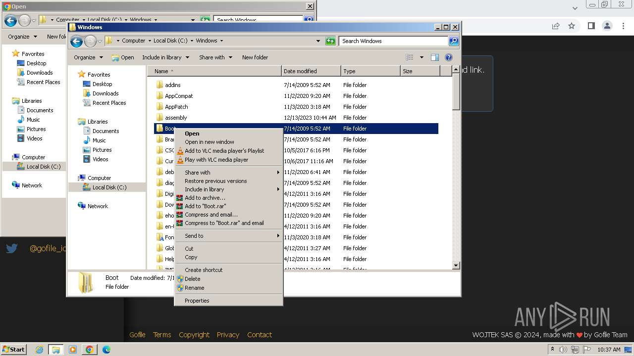Bookmark this page with the star icon
This screenshot has width=634, height=356.
click(572, 26)
